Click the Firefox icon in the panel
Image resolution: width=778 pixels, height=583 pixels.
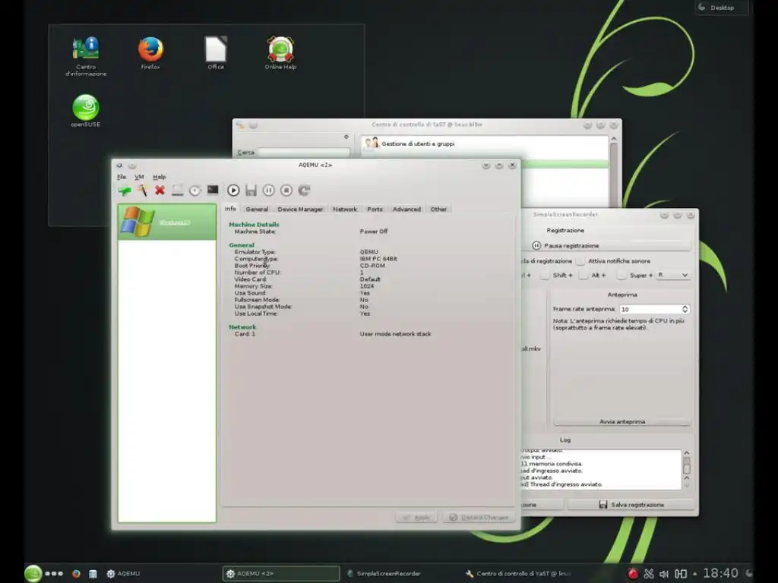tap(76, 574)
